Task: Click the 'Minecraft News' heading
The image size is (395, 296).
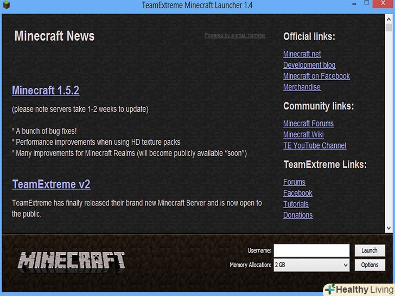Action: tap(54, 36)
